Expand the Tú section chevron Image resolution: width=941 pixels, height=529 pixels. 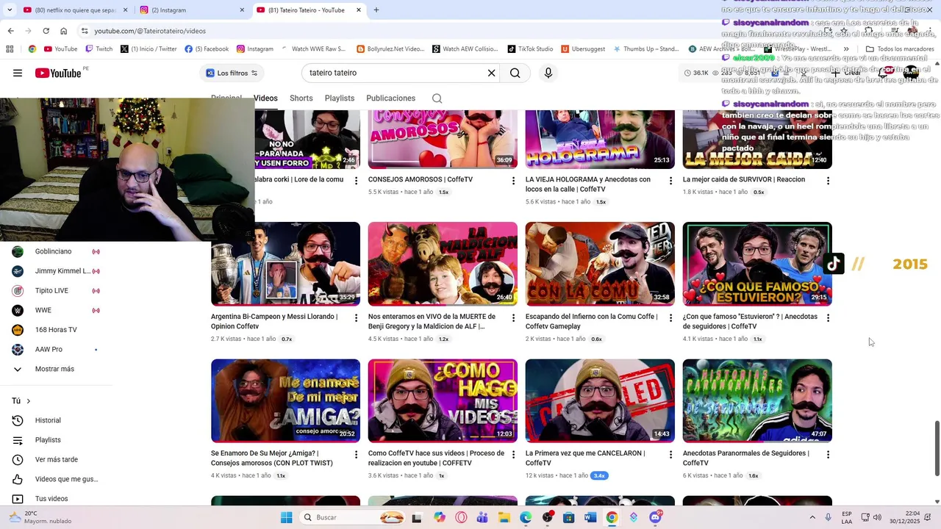pos(29,401)
